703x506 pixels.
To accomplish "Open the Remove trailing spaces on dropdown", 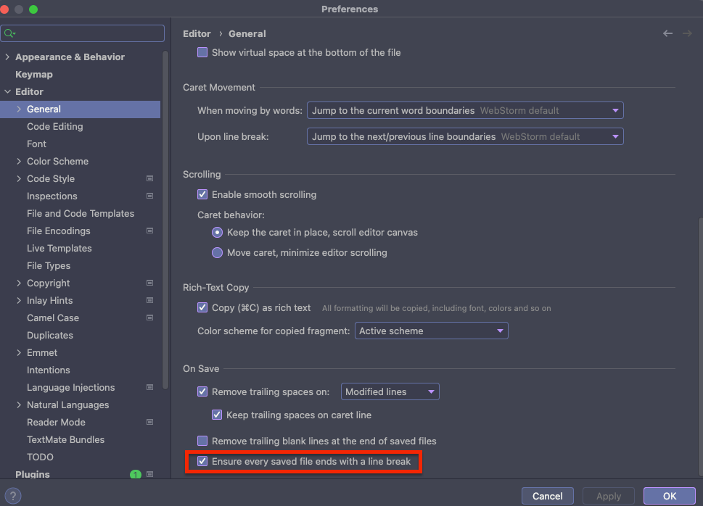I will 390,391.
